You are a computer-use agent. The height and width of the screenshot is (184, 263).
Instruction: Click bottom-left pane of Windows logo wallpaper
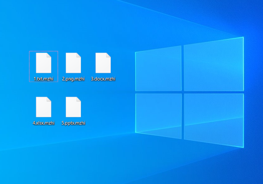tap(158, 113)
